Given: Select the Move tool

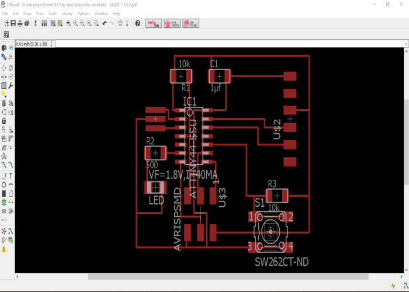Looking at the screenshot, I should click(4, 68).
